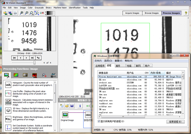Click the Zoom Out magnifier icon
191x134 pixels.
(x=27, y=13)
